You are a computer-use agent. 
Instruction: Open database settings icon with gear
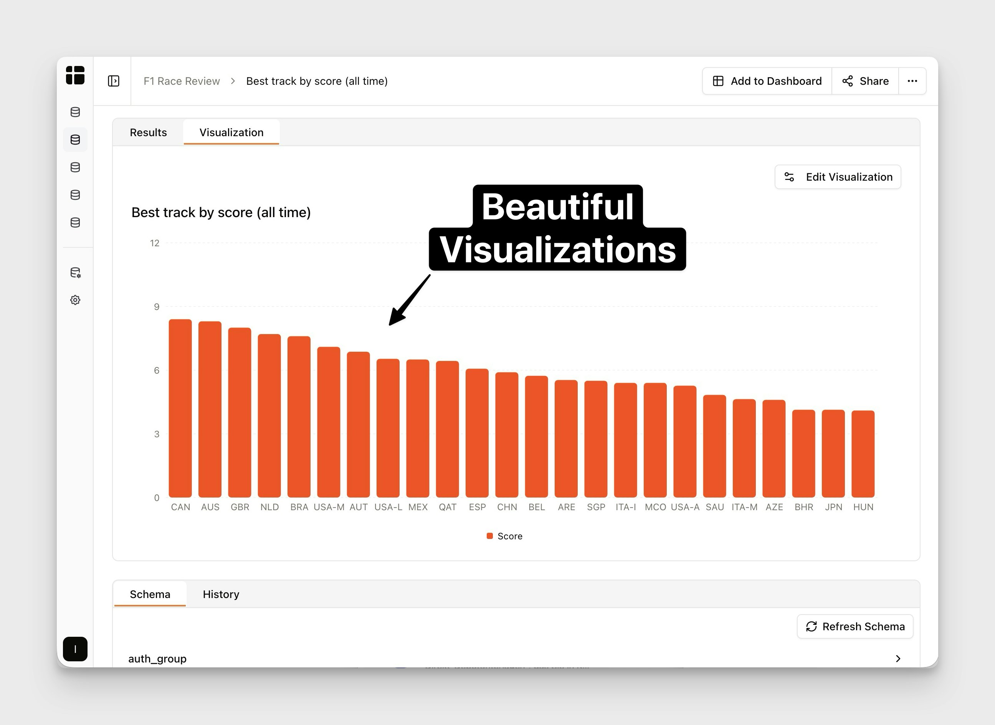[76, 272]
